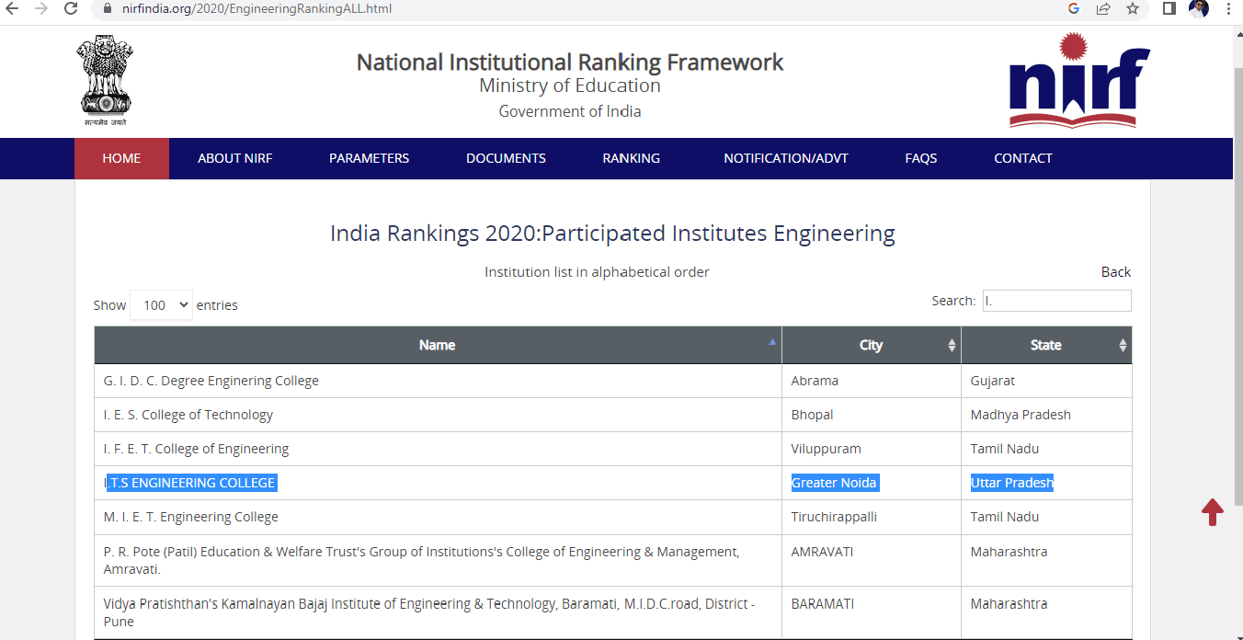Reload the page with refresh icon
The height and width of the screenshot is (640, 1243).
coord(71,8)
